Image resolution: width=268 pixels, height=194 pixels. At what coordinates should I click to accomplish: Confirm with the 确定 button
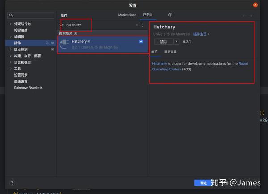203,183
